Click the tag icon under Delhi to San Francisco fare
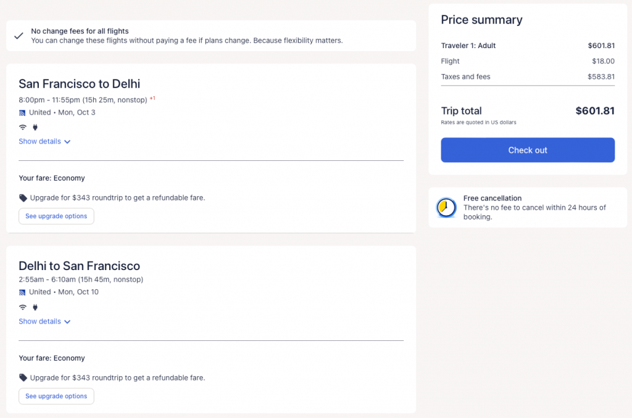632x418 pixels. 23,377
